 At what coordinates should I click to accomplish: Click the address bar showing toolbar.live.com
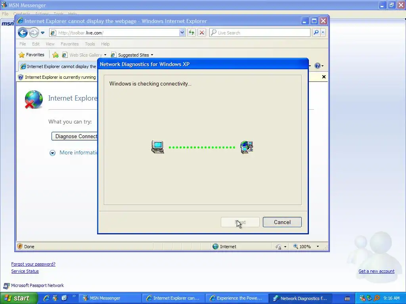tap(114, 33)
